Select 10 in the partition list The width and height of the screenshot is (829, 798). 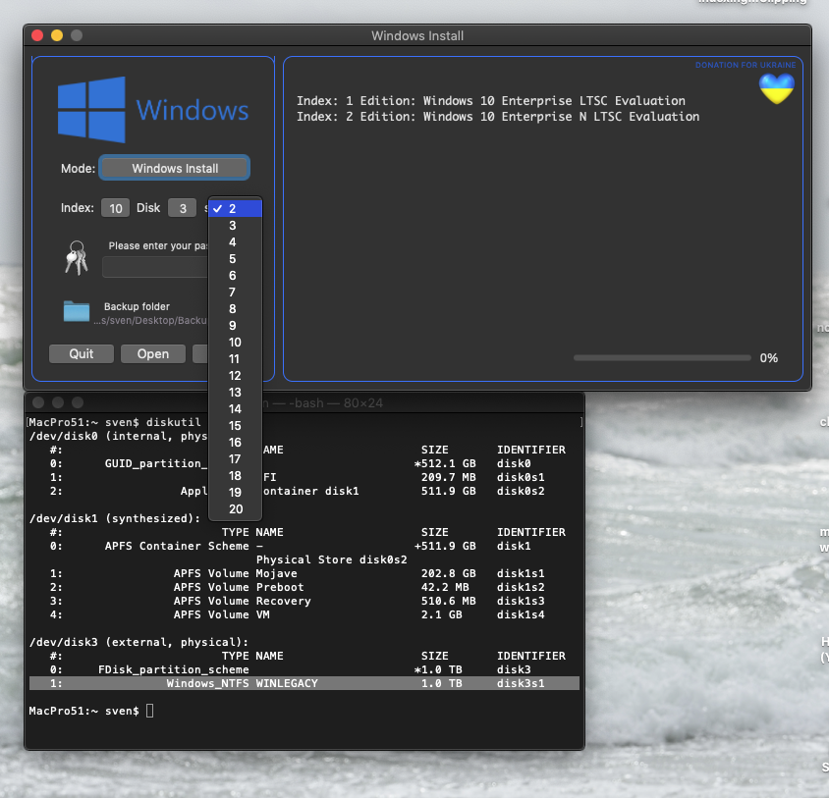[236, 343]
